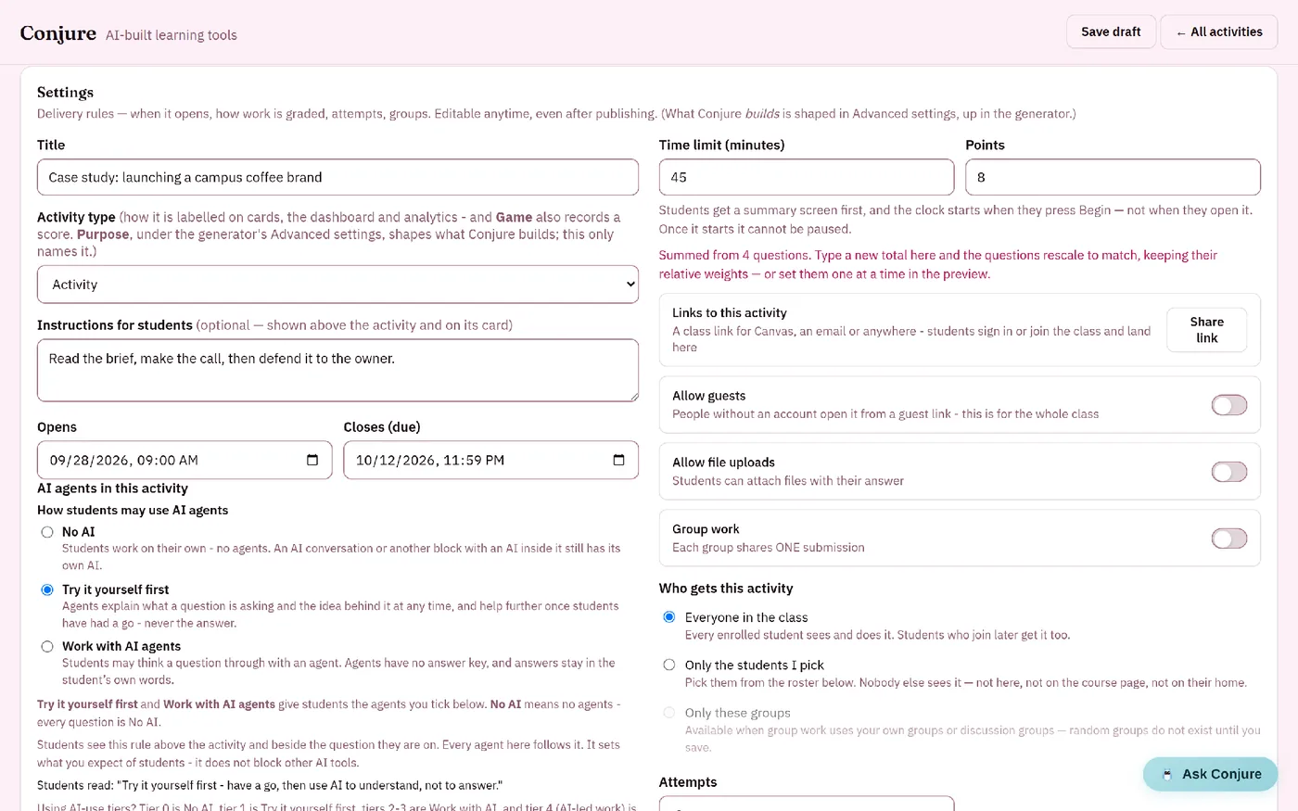Enable the Allow guests switch

[x=1228, y=405]
